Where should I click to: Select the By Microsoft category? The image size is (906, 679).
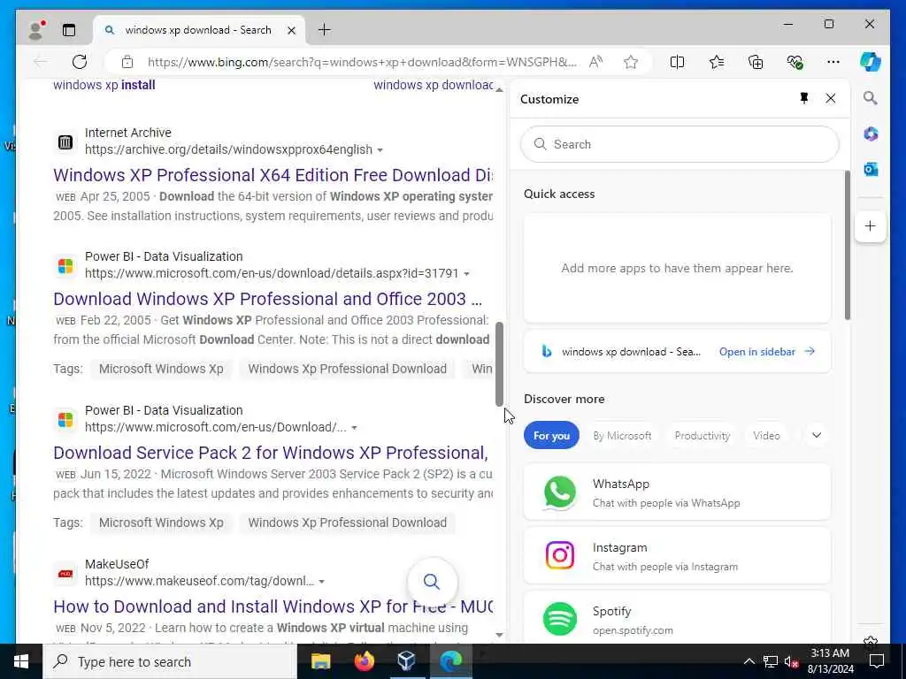pos(622,435)
